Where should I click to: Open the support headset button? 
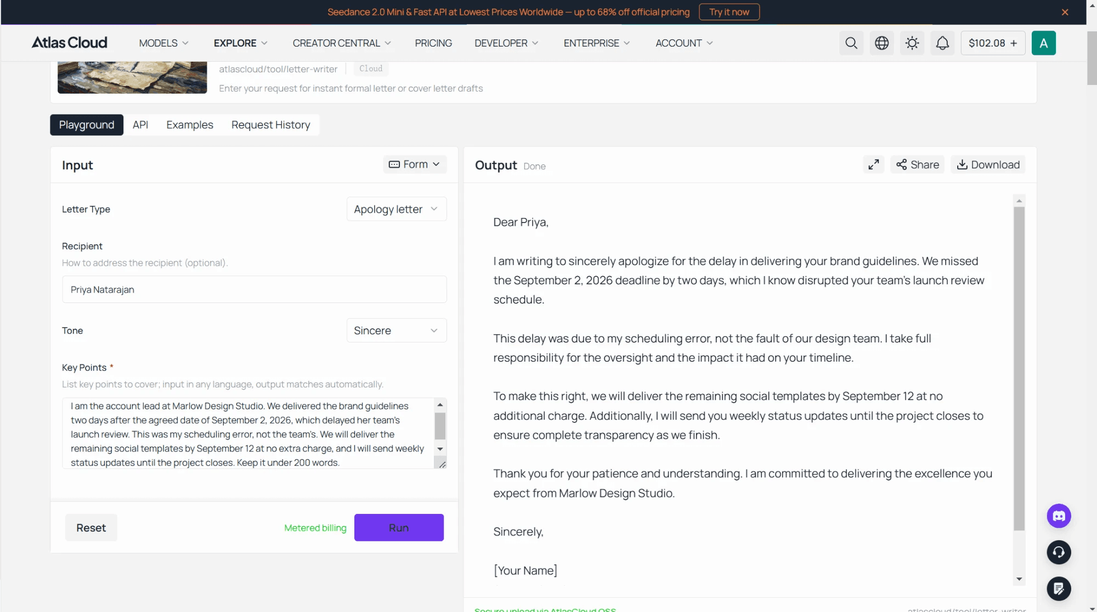(1059, 552)
